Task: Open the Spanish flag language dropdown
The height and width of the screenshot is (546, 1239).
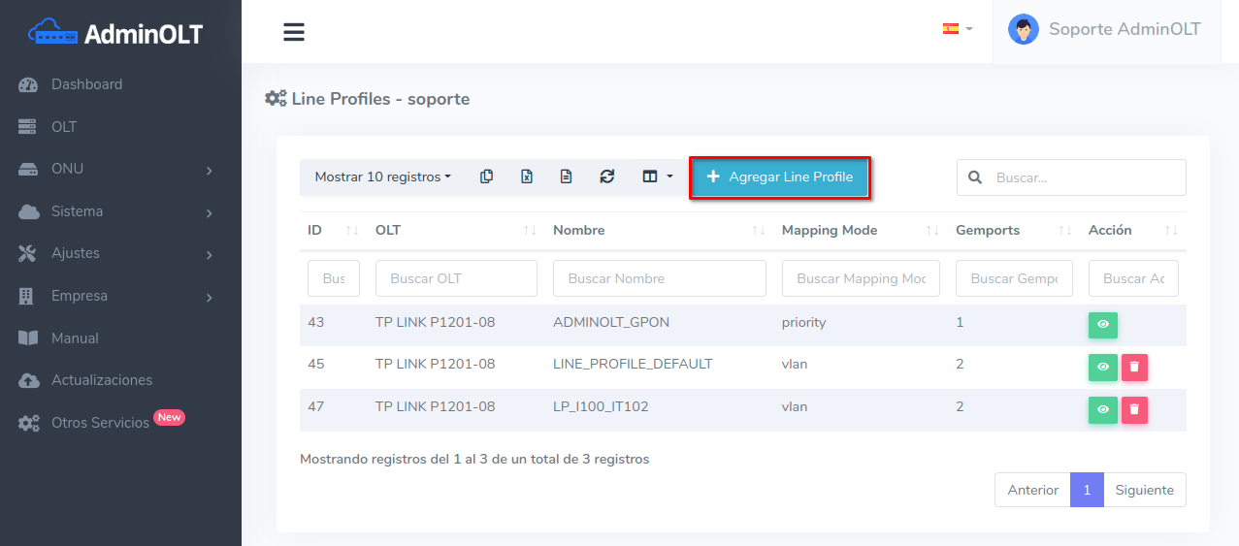Action: (x=957, y=29)
